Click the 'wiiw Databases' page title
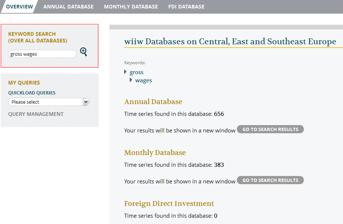The height and width of the screenshot is (224, 343). (230, 41)
